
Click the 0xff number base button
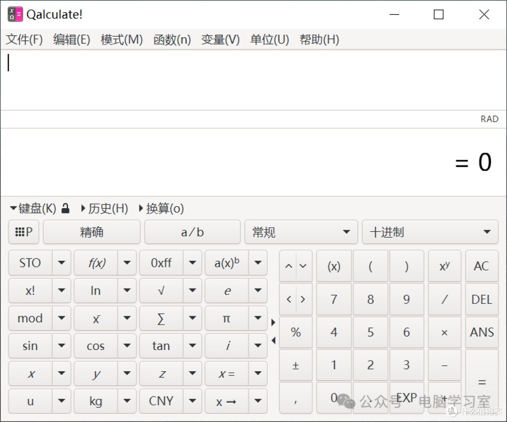[161, 263]
